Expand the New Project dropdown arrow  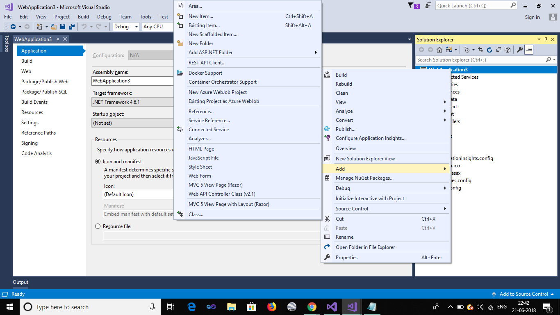46,27
